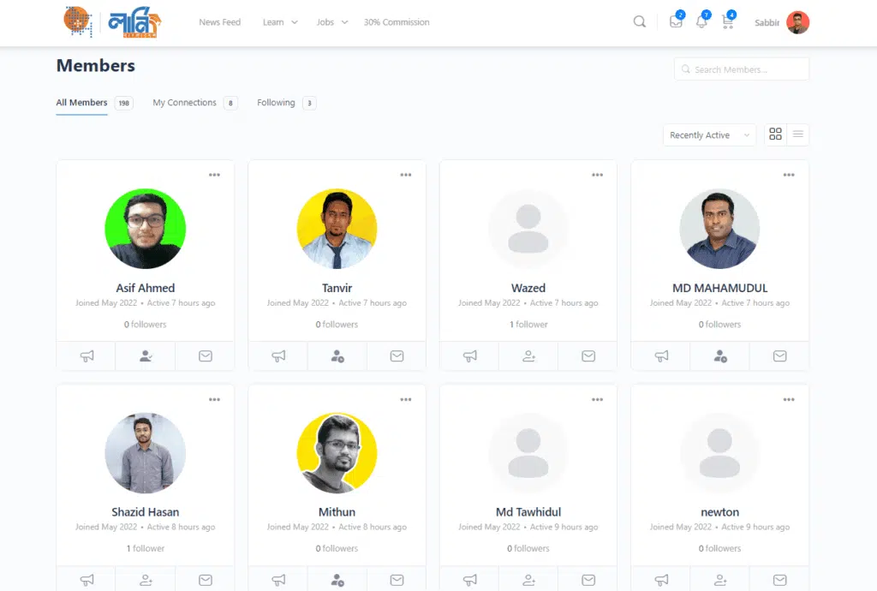The width and height of the screenshot is (877, 591).
Task: Switch to list view layout
Action: click(x=797, y=134)
